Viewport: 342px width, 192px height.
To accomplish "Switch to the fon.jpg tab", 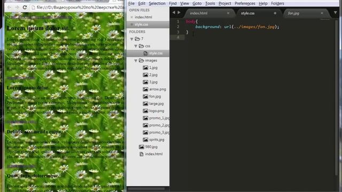I will (x=293, y=13).
